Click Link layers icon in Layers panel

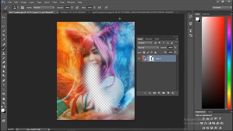[145, 93]
